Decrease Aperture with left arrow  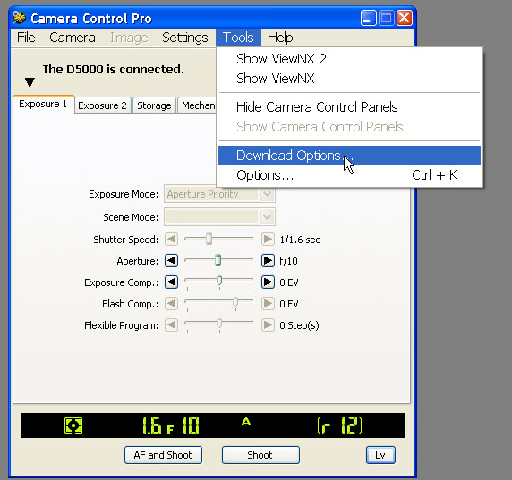pyautogui.click(x=171, y=260)
